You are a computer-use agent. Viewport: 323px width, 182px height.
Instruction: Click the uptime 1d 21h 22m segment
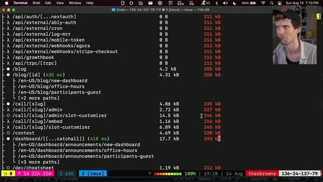point(34,173)
